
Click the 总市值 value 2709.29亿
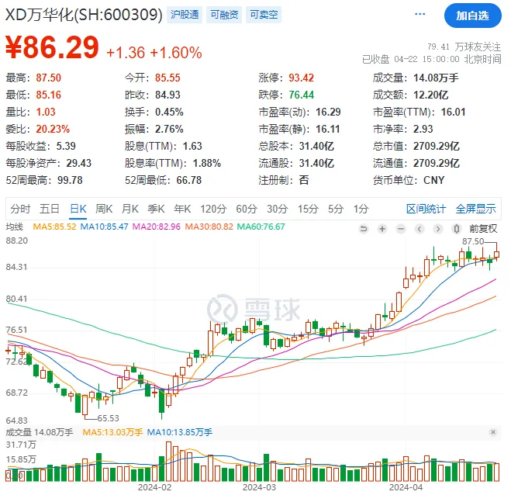tap(437, 146)
